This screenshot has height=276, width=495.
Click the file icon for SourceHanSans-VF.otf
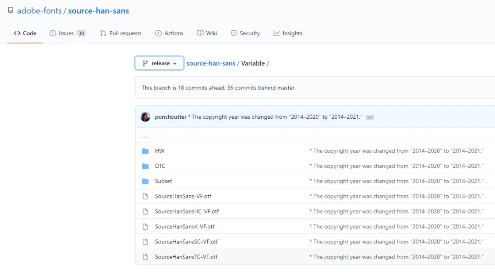[x=145, y=196]
